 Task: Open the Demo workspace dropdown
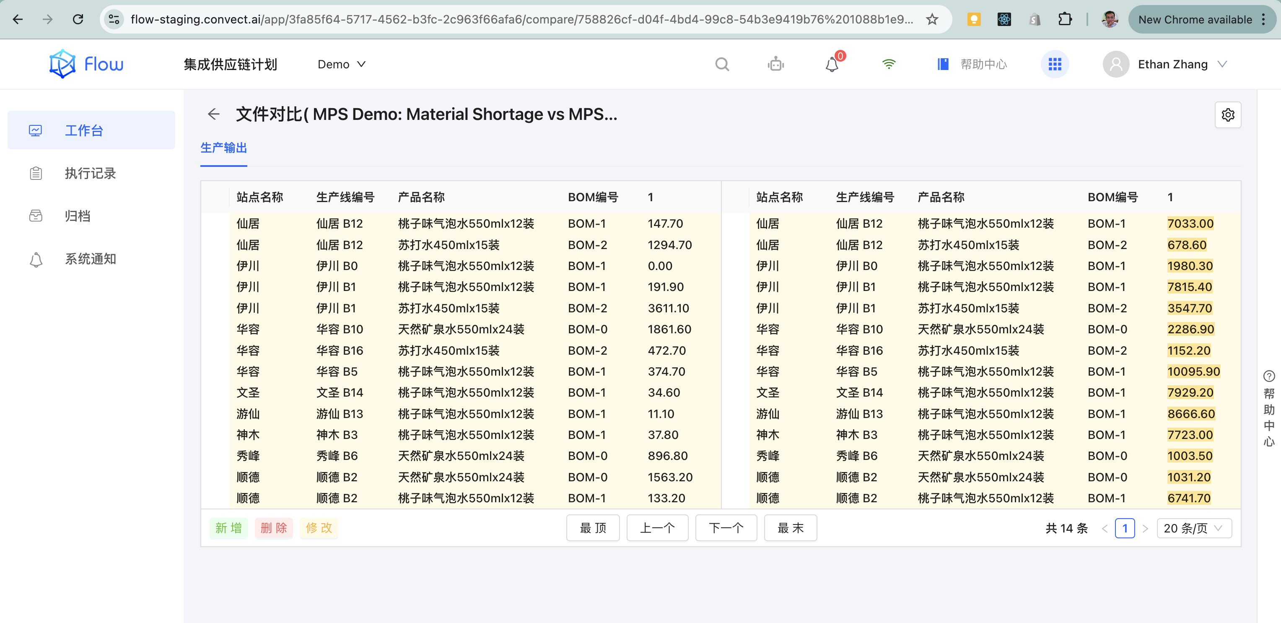(x=341, y=65)
